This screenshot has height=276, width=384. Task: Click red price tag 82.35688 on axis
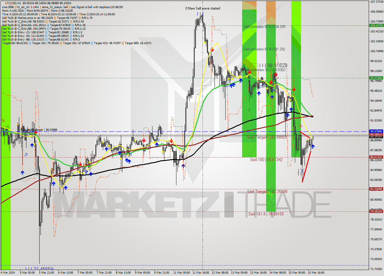(x=376, y=189)
